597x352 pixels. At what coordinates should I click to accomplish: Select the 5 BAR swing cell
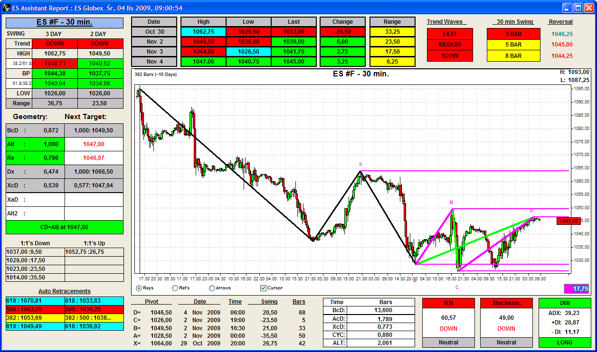tap(513, 45)
